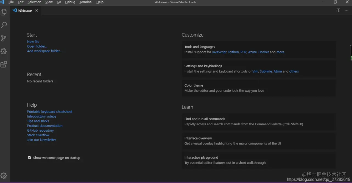The image size is (352, 183).
Task: Open GitHub repository link
Action: (40, 131)
